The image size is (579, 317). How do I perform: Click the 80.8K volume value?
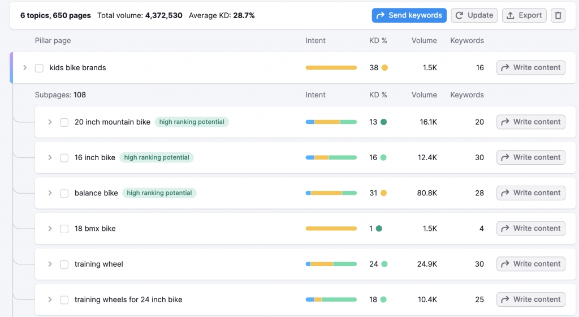pyautogui.click(x=427, y=193)
